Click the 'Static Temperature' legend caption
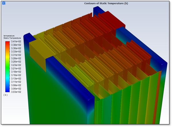 pyautogui.click(x=12, y=38)
